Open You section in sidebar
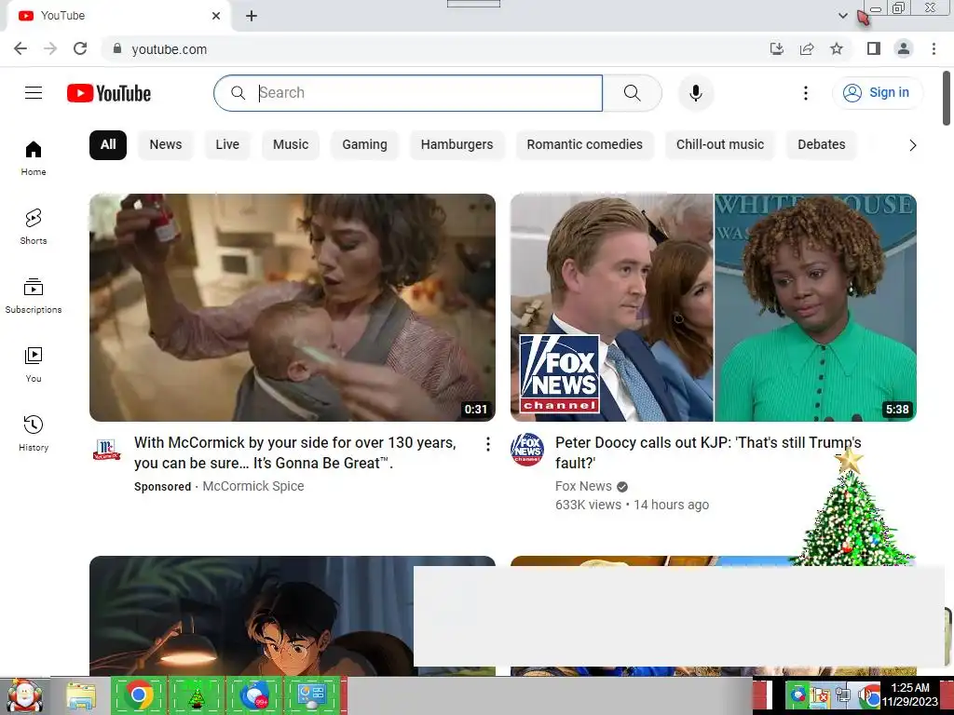Image resolution: width=954 pixels, height=715 pixels. point(34,365)
